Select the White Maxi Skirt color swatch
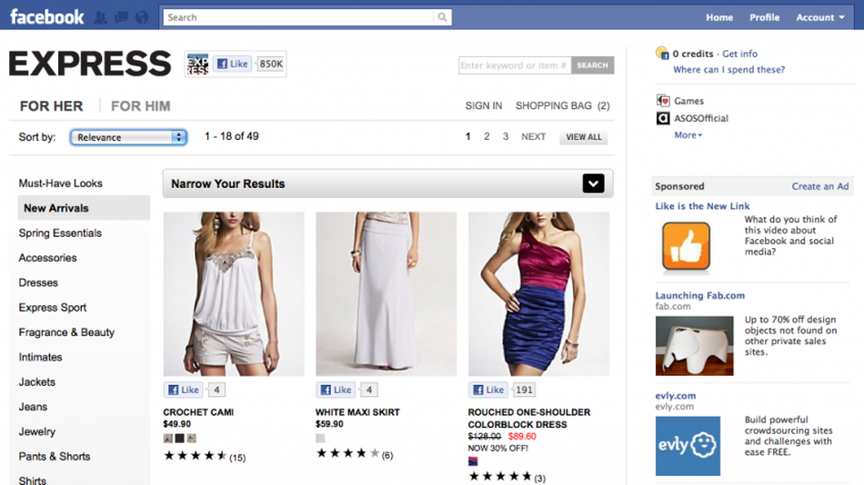 point(320,438)
